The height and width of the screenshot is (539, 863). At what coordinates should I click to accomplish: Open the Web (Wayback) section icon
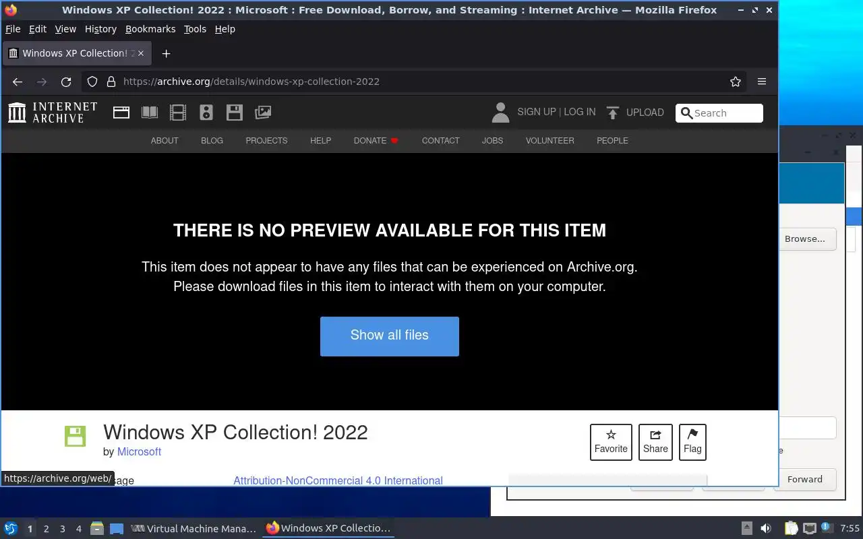point(121,113)
